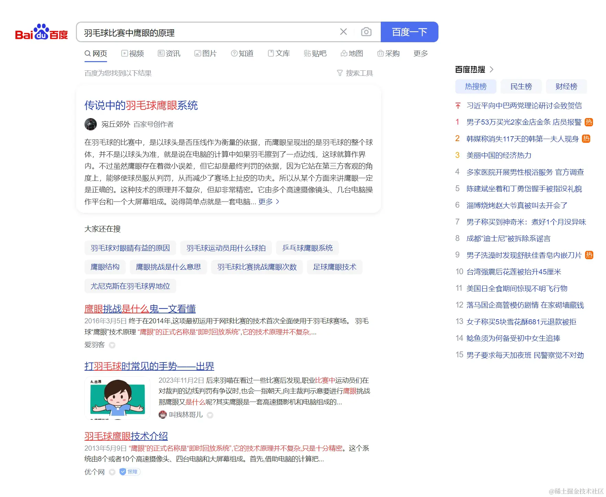Open hot topic 落马国企高管模仿剧情
This screenshot has height=497, width=606.
[x=525, y=305]
